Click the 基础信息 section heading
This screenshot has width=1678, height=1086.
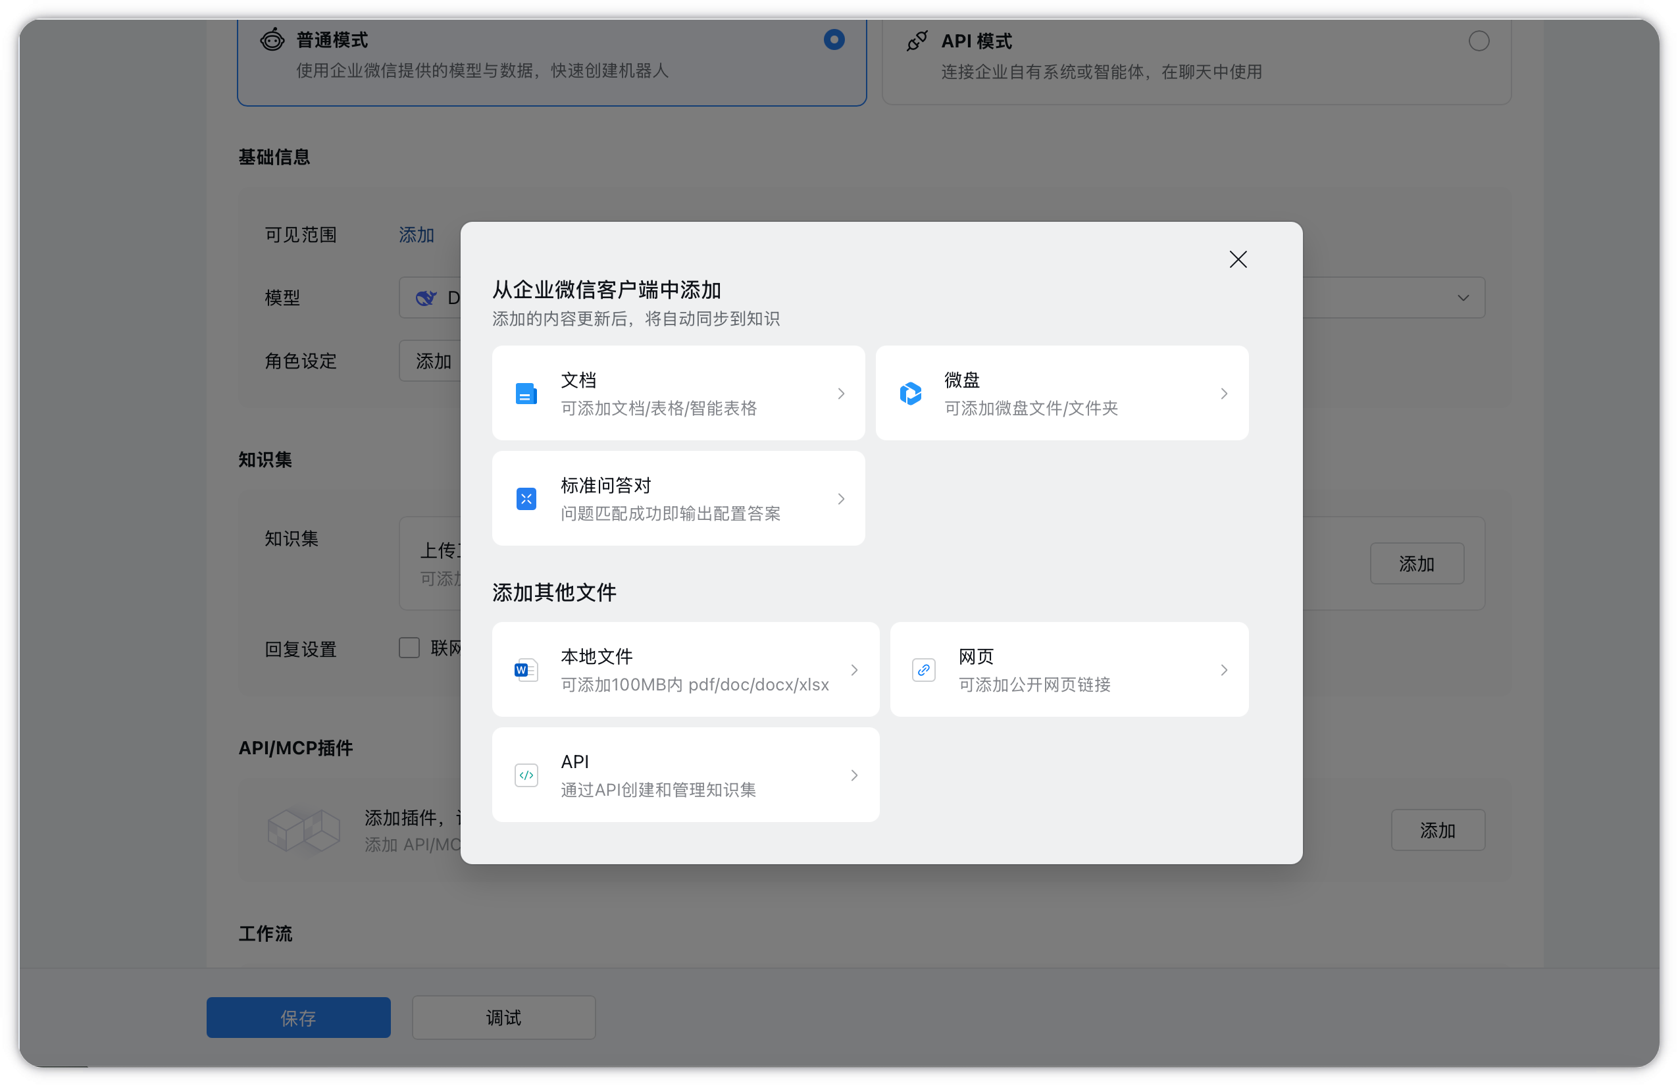(274, 157)
